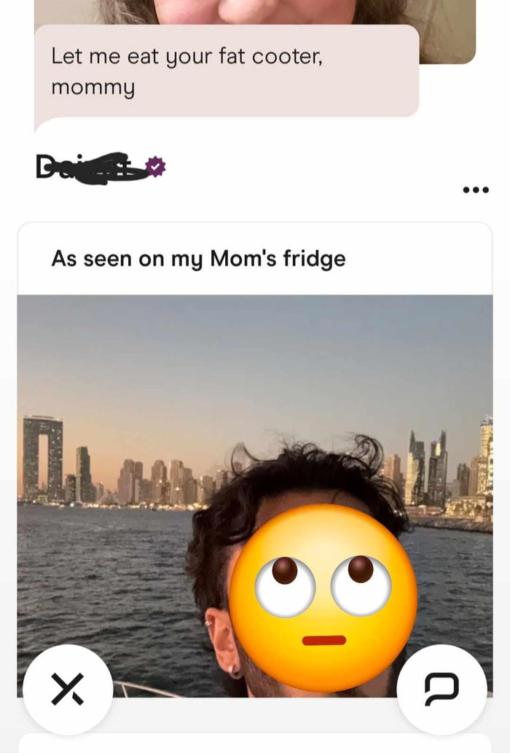Tap the empty space beside the verified badge
The width and height of the screenshot is (510, 753).
coord(312,168)
